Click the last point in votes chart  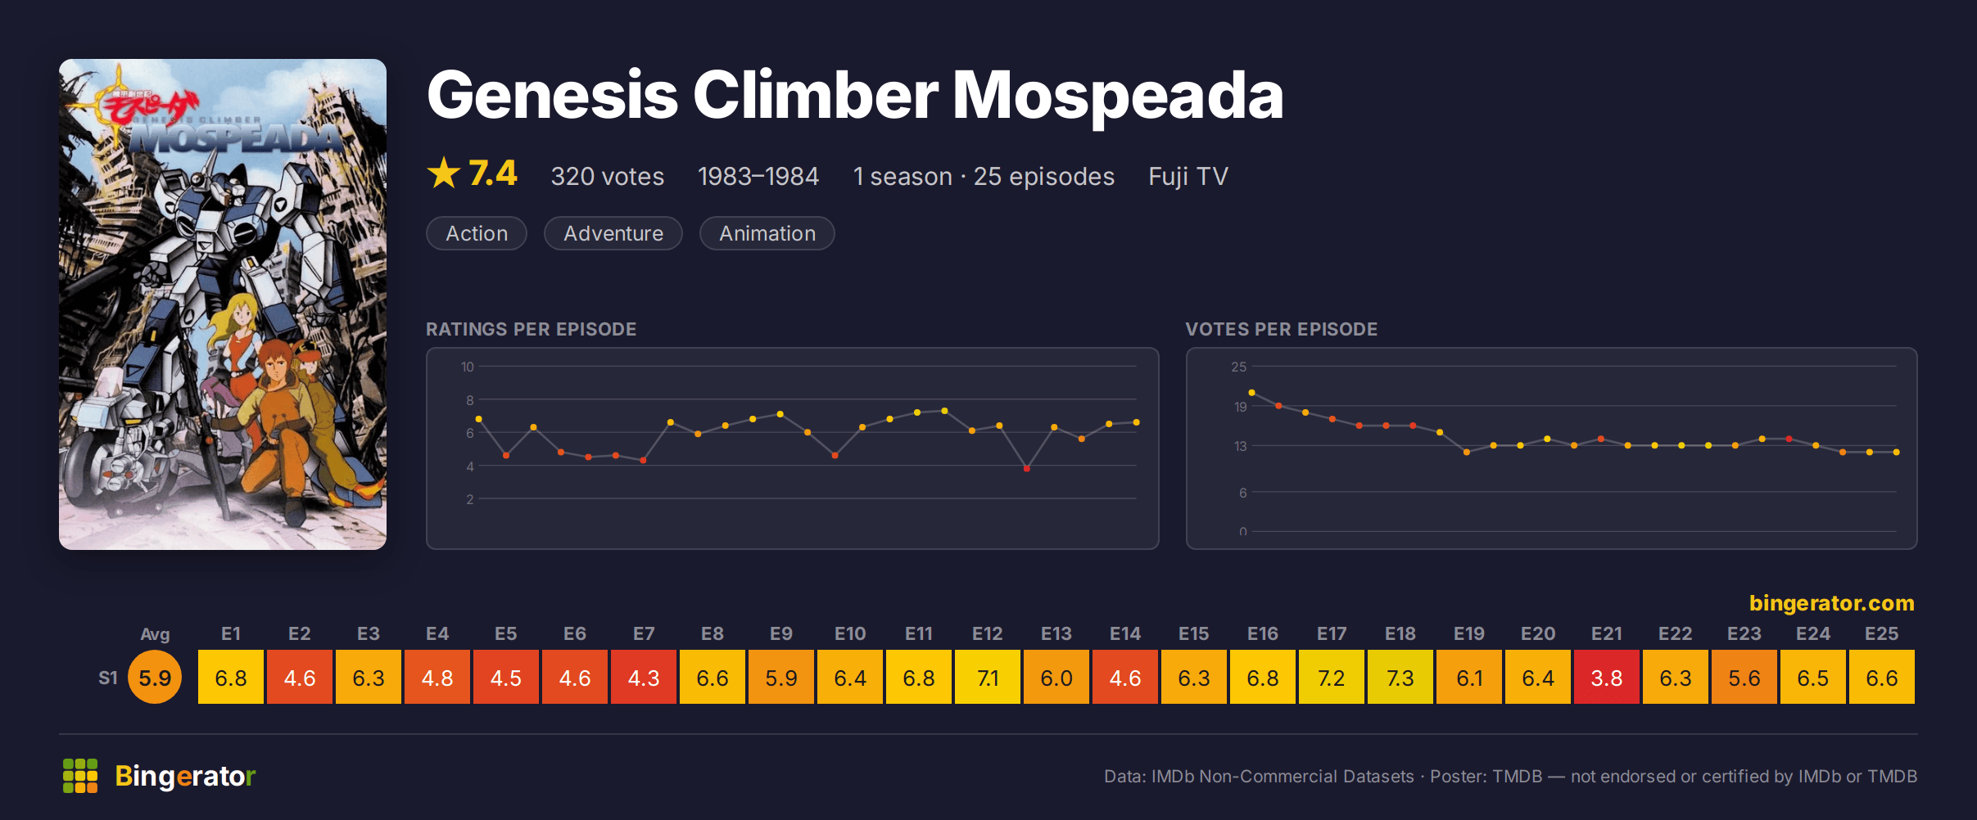1897,452
